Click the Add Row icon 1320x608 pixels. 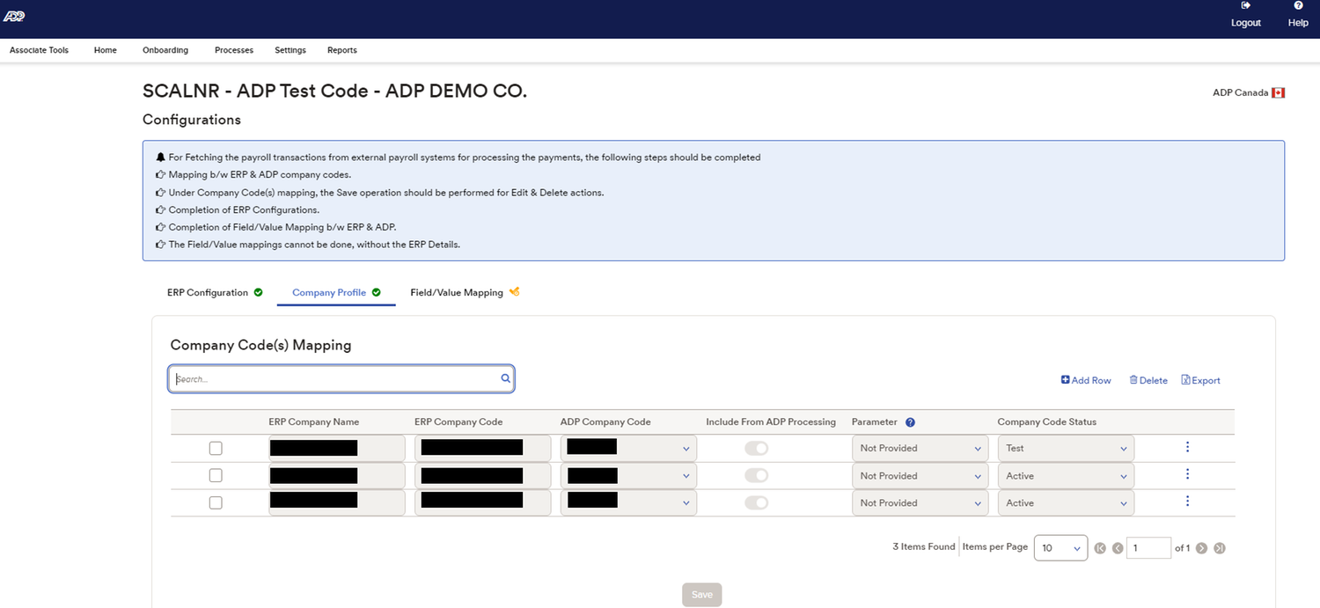[1065, 379]
